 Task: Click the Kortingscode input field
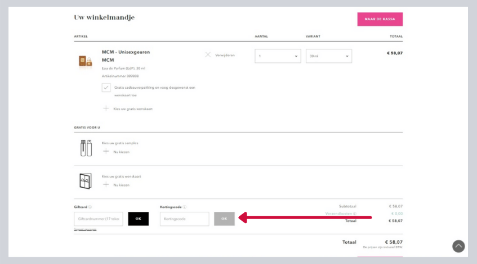(184, 219)
